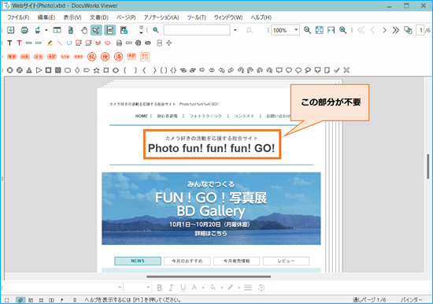This screenshot has width=433, height=304.
Task: Click the zoom in magnifier icon
Action: (x=342, y=30)
